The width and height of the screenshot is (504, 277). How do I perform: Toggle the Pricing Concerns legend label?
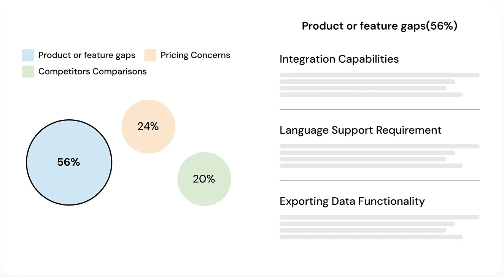(195, 55)
